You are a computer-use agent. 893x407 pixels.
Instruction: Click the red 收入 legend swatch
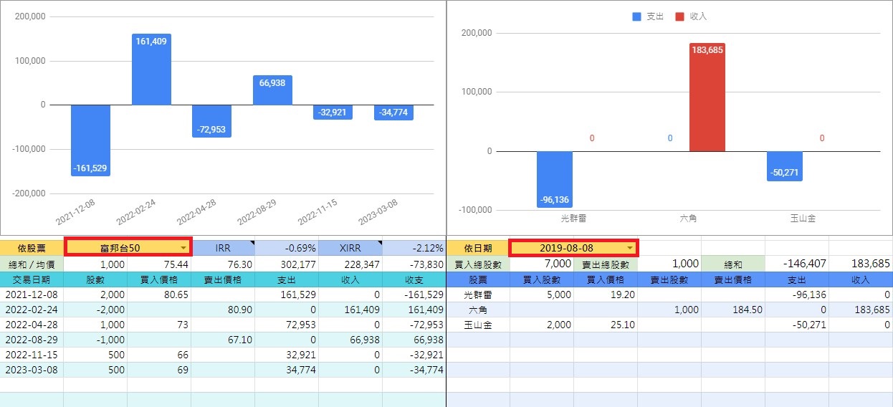[x=679, y=16]
